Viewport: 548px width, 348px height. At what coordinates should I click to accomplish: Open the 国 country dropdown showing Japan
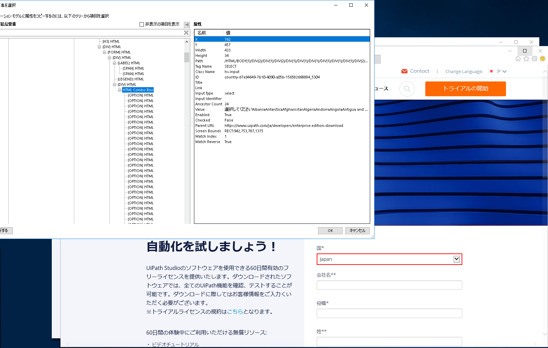pos(389,259)
